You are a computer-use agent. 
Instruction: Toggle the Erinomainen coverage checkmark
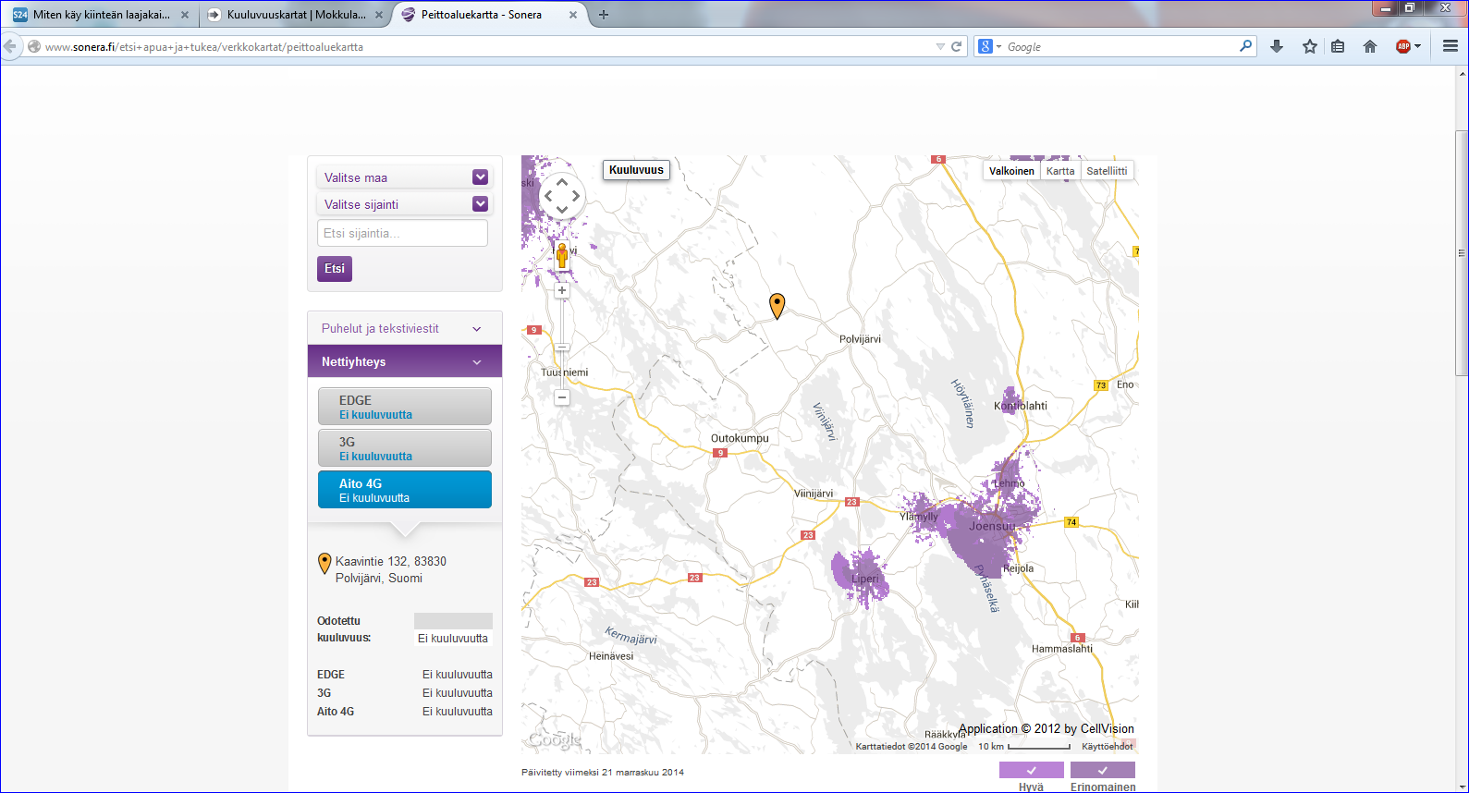point(1103,770)
